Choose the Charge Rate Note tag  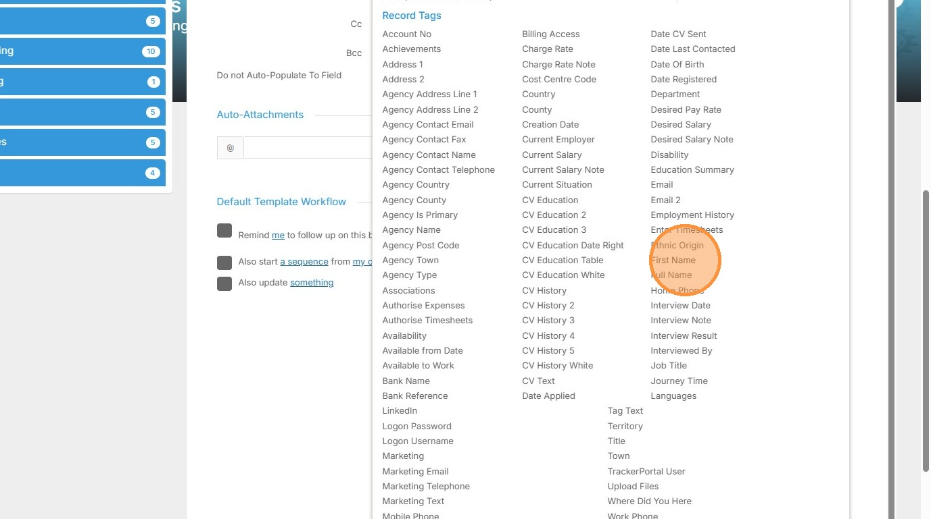point(558,65)
